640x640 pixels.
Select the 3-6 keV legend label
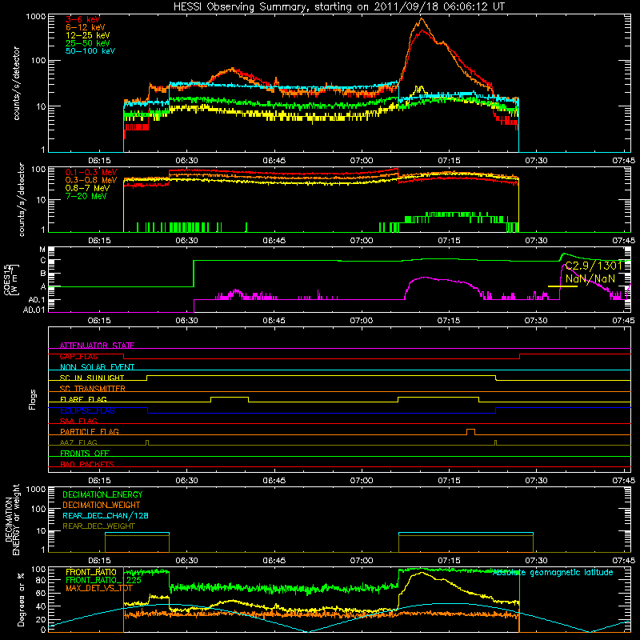click(x=83, y=19)
